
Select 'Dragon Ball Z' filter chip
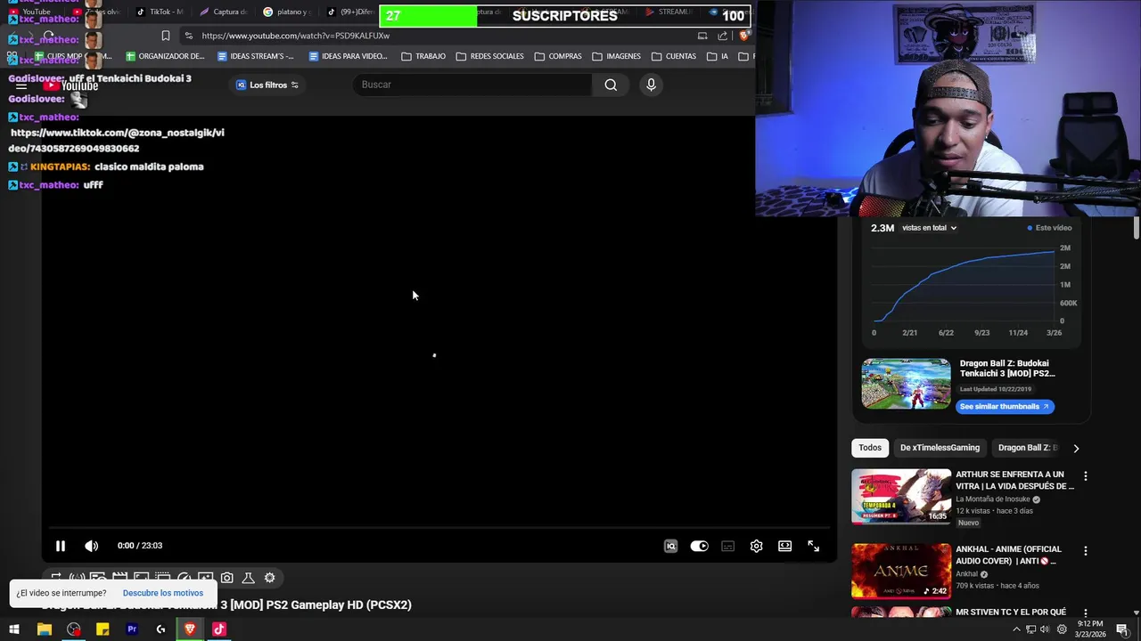tap(1027, 448)
